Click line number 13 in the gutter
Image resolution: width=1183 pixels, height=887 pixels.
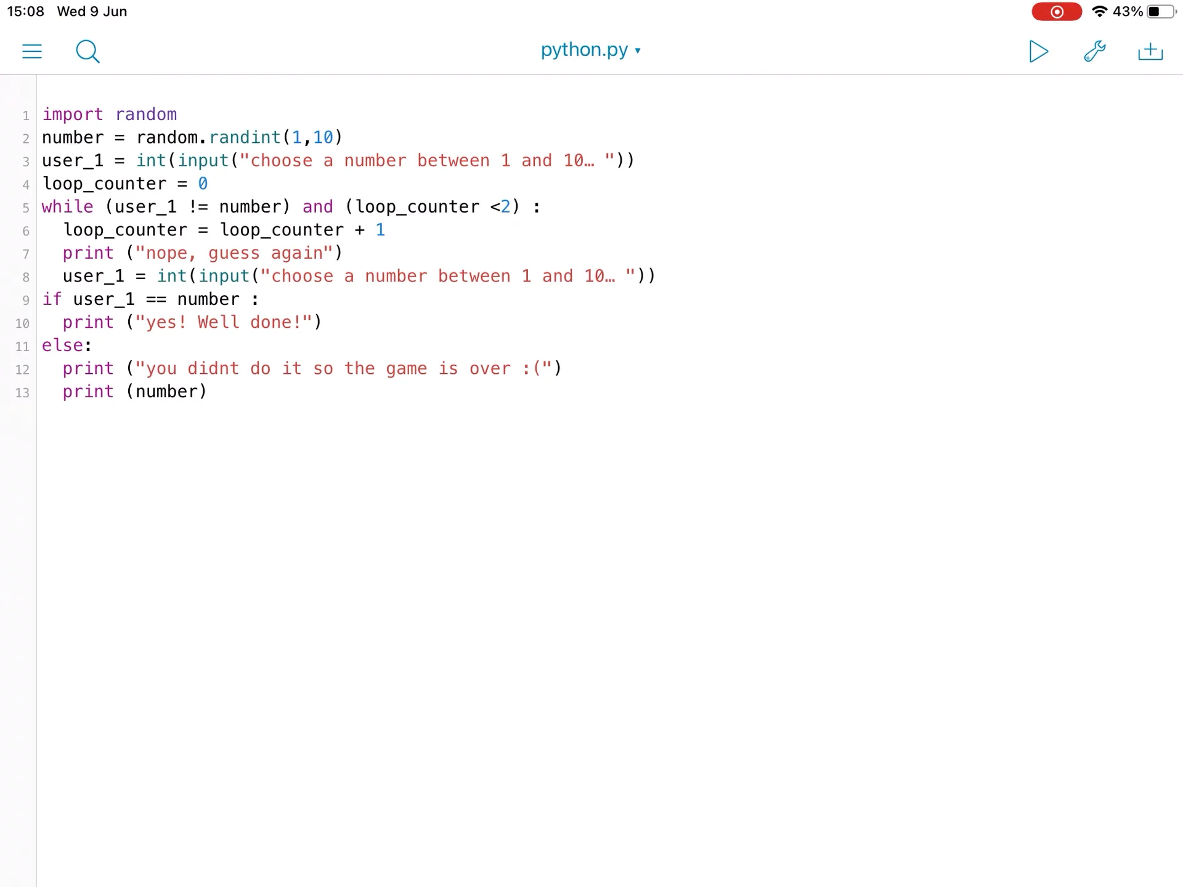[22, 393]
